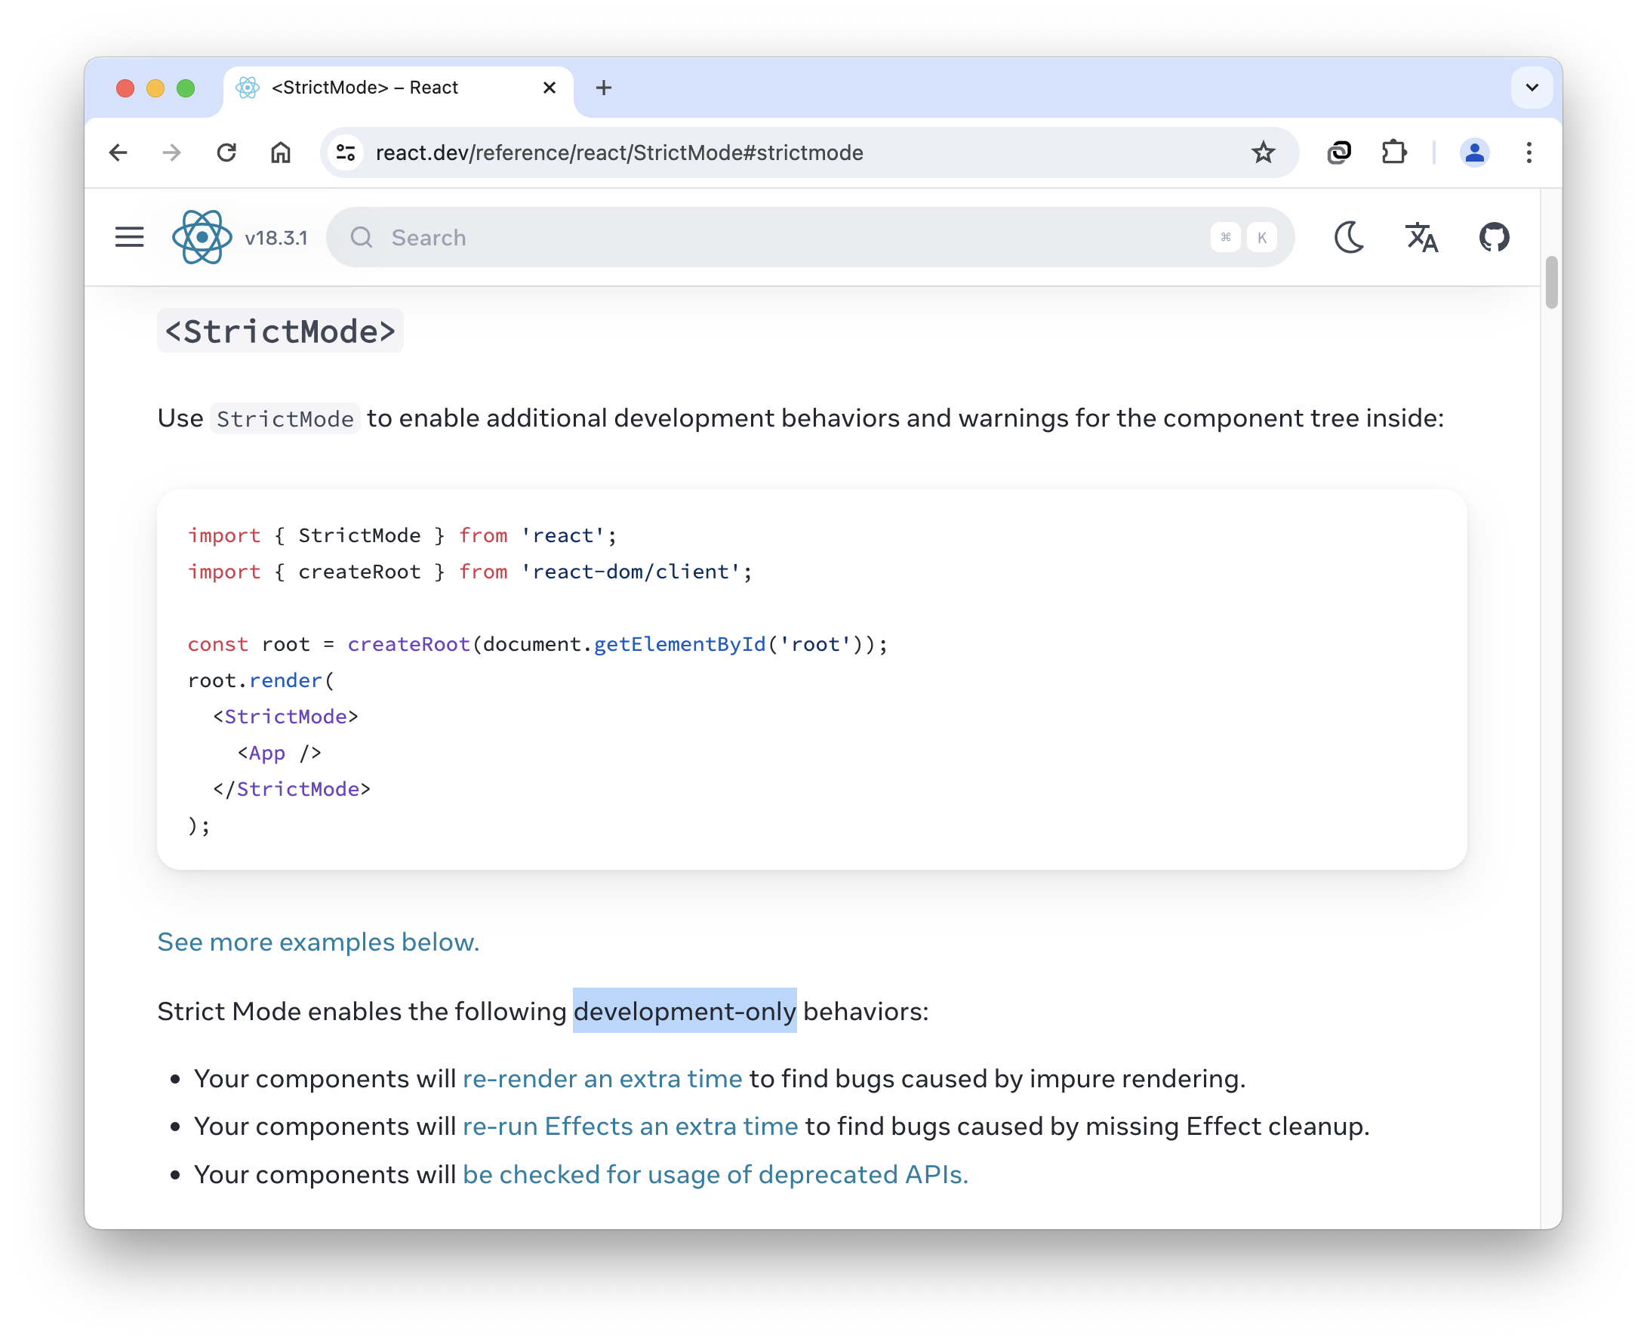The width and height of the screenshot is (1647, 1341).
Task: Click the address bar URL
Action: (x=619, y=153)
